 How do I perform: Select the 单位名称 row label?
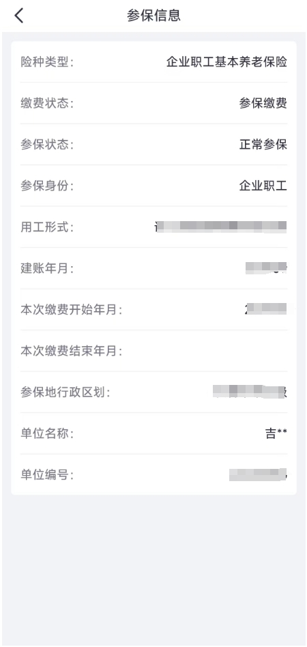tap(46, 433)
